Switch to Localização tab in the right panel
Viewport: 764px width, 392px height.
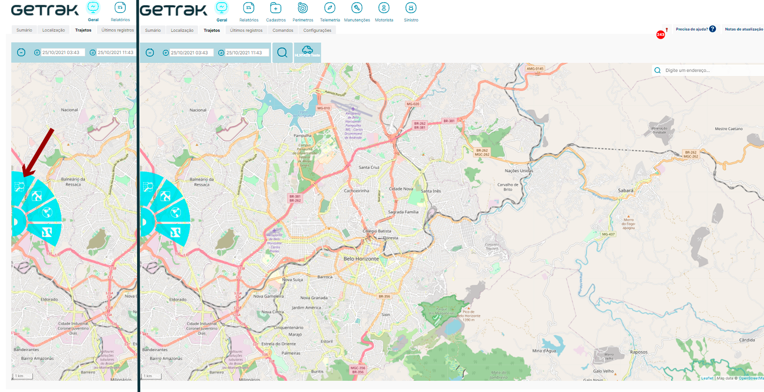[x=182, y=30]
